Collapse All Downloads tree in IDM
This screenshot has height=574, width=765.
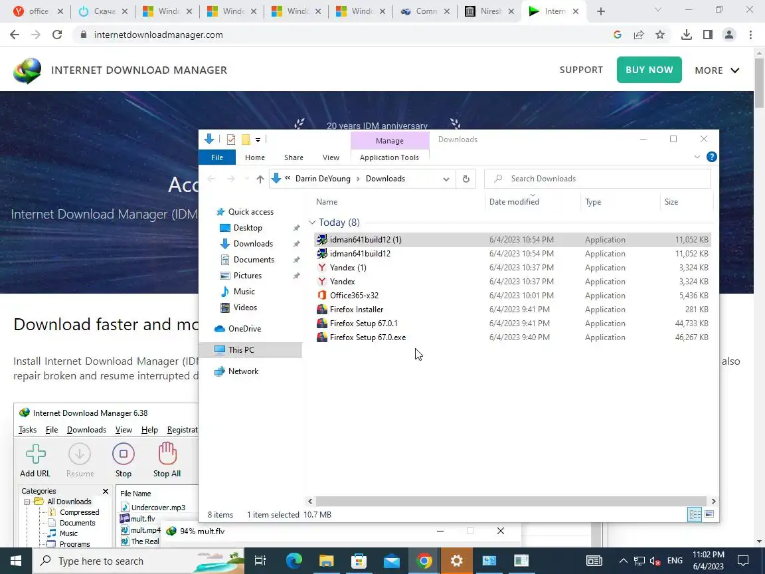click(x=27, y=502)
